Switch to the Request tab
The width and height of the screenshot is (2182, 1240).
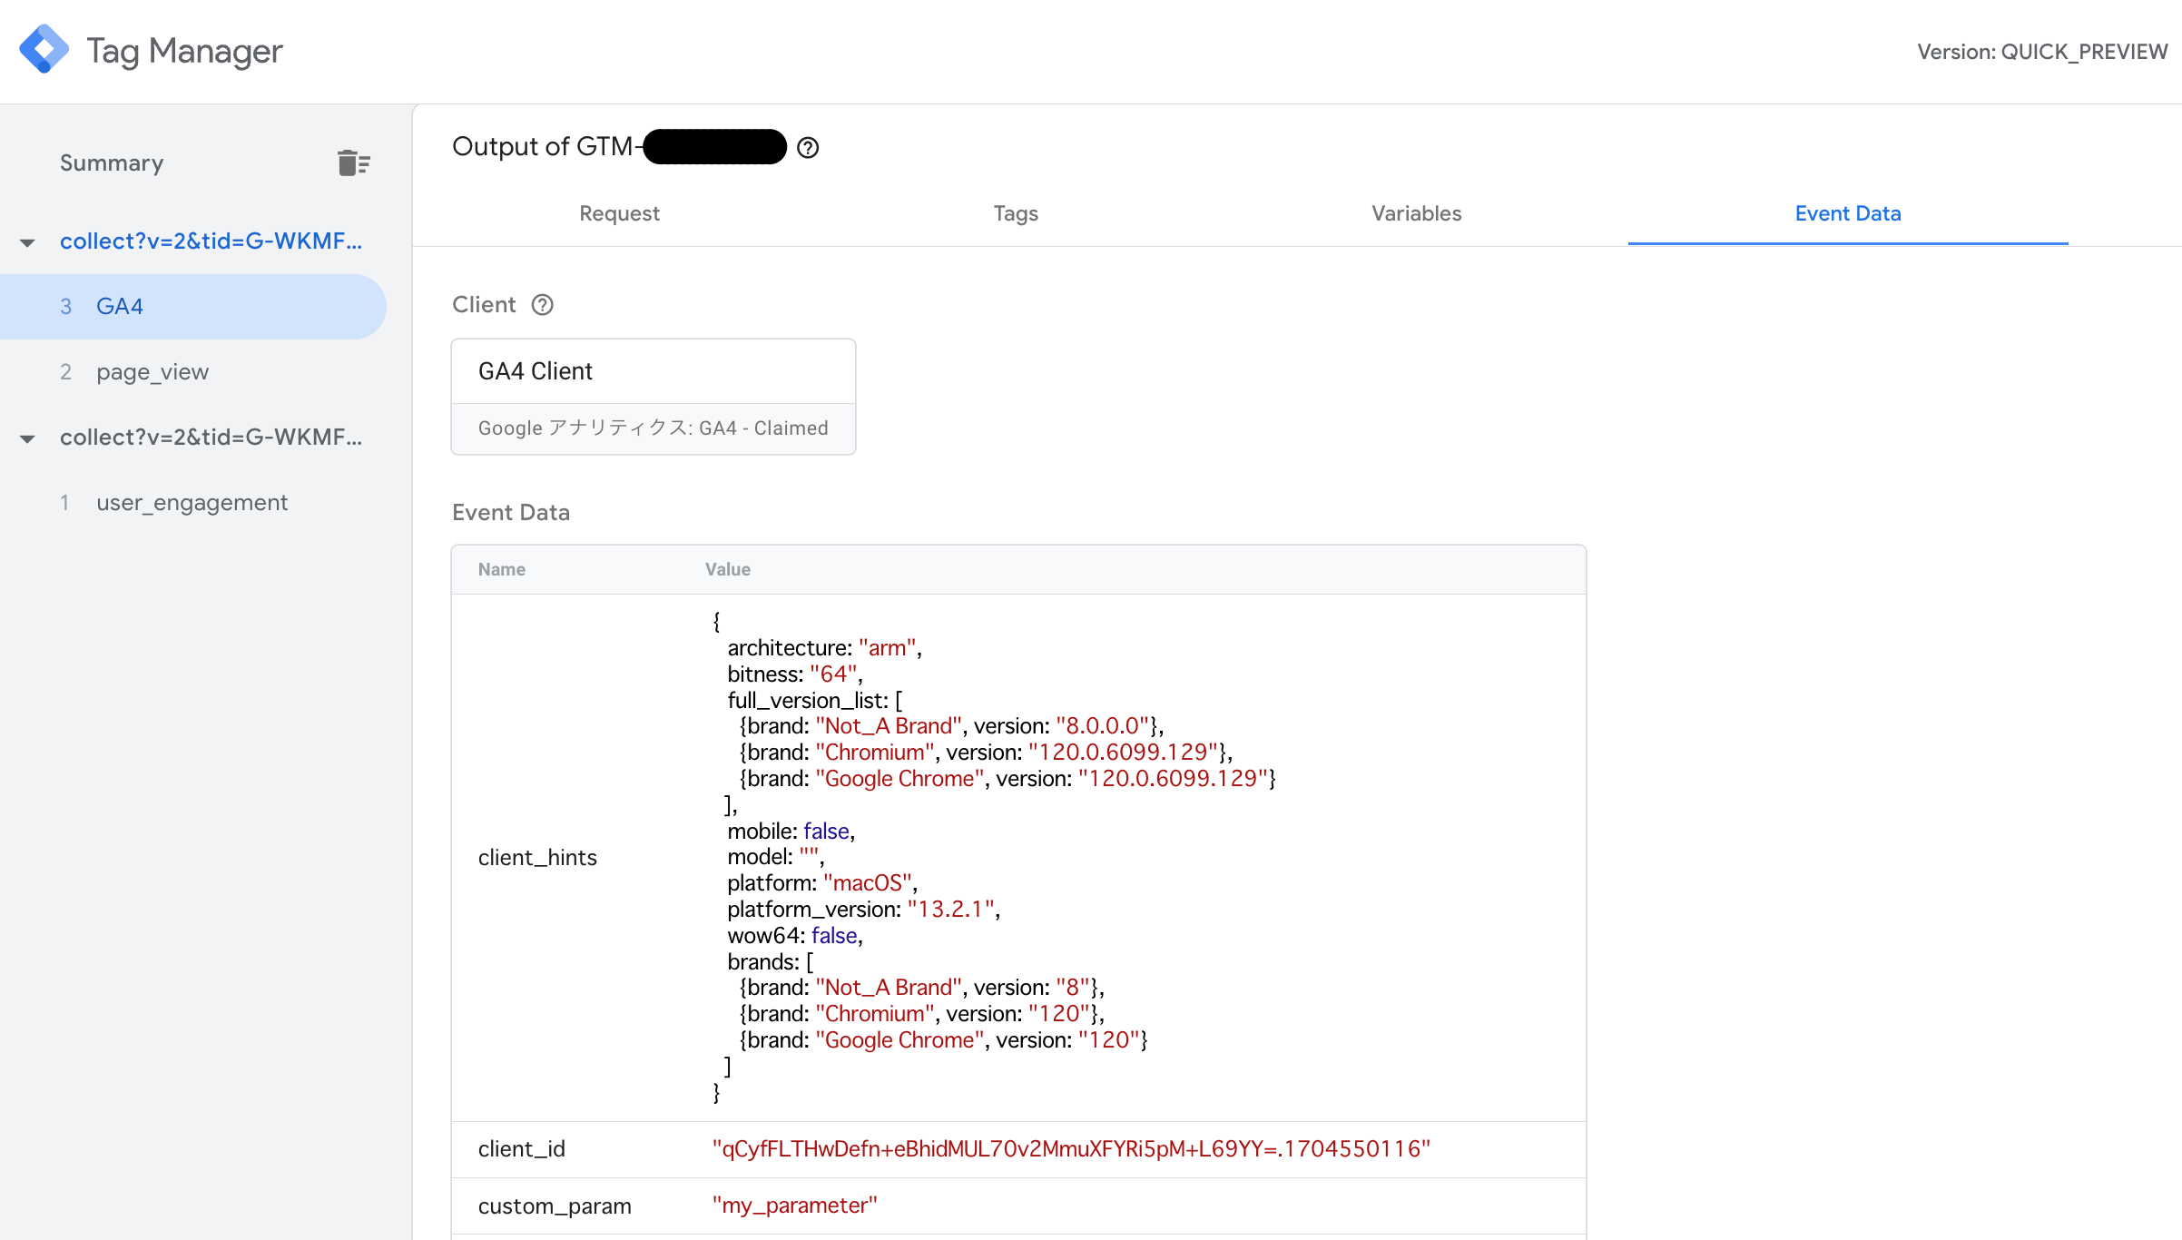pos(619,213)
